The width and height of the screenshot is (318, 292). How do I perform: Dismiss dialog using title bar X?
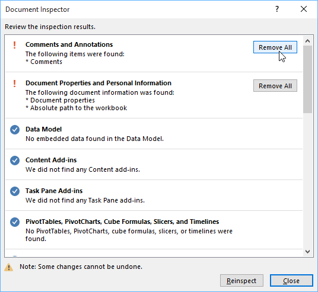click(x=304, y=9)
